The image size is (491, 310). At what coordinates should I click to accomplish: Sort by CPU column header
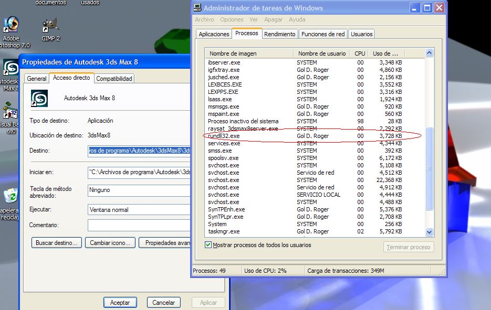tap(360, 54)
